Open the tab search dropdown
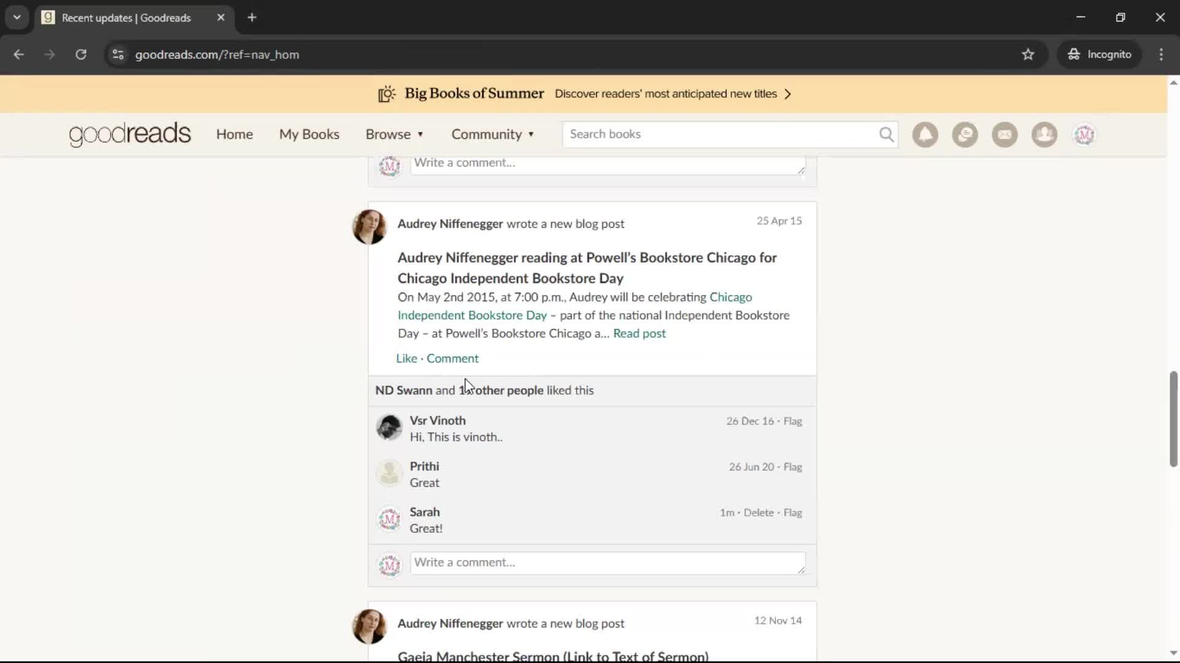The height and width of the screenshot is (663, 1180). (x=17, y=18)
